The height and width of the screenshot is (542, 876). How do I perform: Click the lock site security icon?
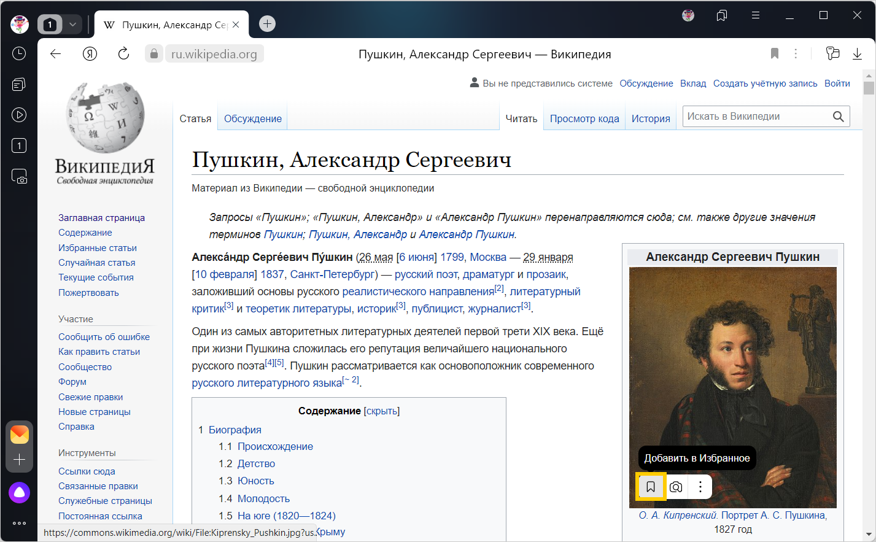pos(154,54)
